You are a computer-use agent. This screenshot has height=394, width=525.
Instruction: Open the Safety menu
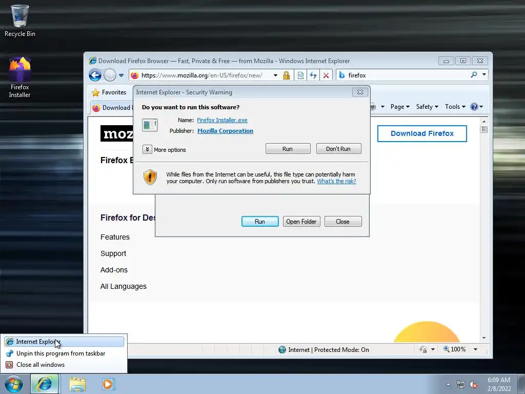[x=427, y=107]
